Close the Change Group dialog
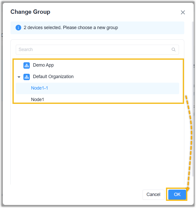The width and height of the screenshot is (196, 208). click(x=183, y=13)
